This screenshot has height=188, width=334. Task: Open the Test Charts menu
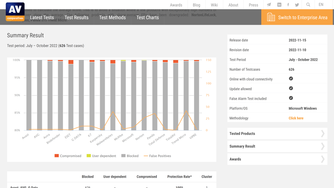click(x=147, y=18)
